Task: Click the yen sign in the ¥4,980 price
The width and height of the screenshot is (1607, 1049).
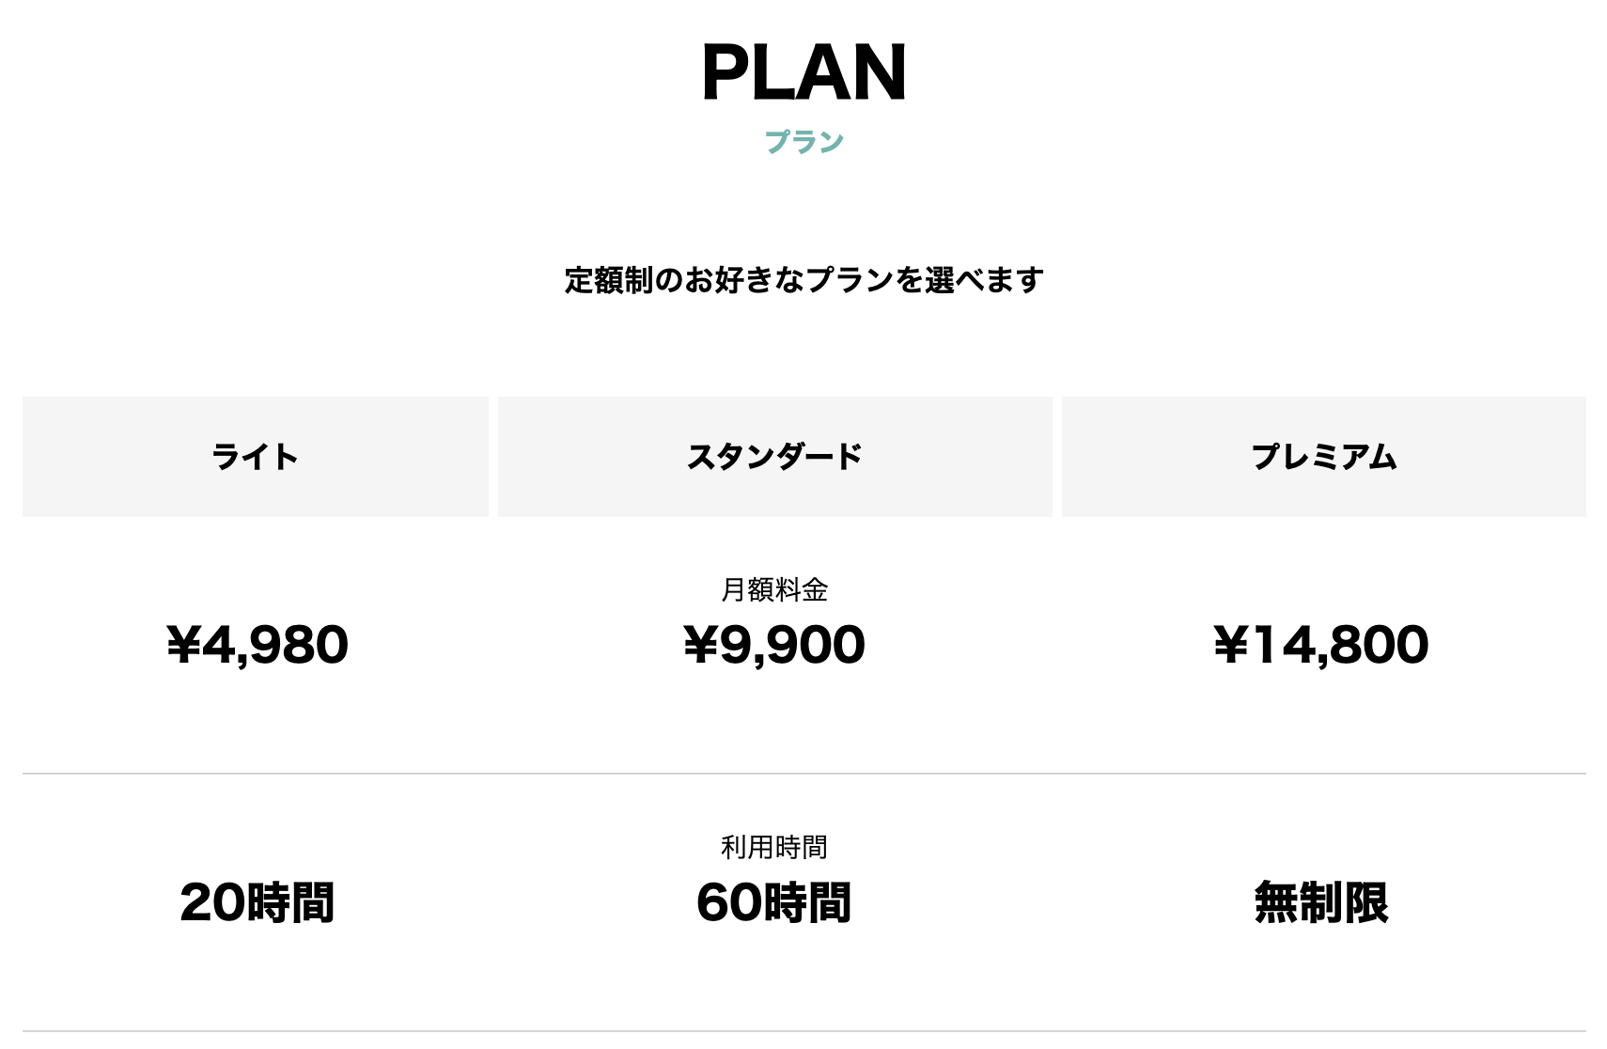Action: (x=183, y=646)
